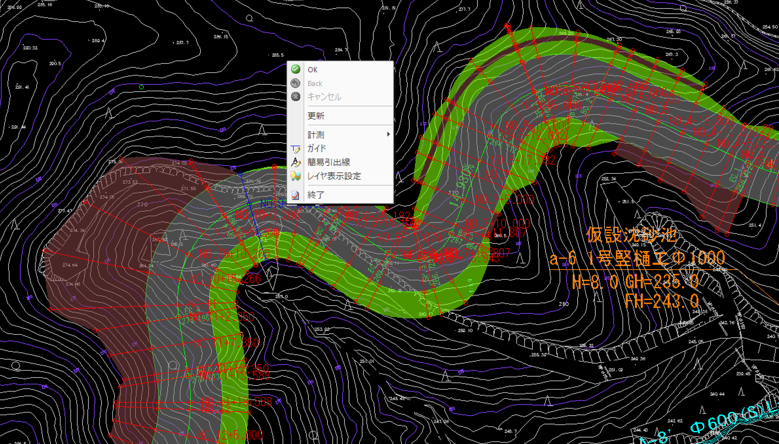The image size is (779, 444).
Task: Select the NO.11+7.350 station label
Action: click(x=226, y=343)
